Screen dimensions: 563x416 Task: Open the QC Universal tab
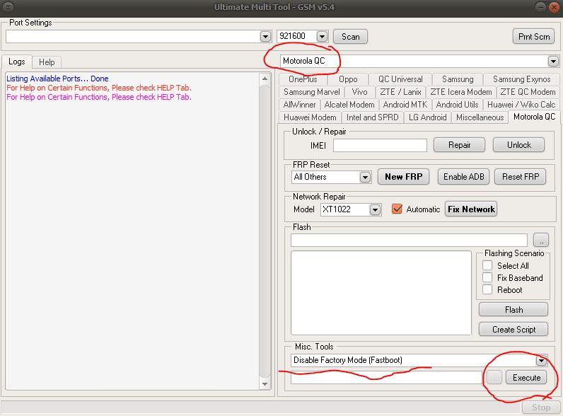[x=400, y=79]
